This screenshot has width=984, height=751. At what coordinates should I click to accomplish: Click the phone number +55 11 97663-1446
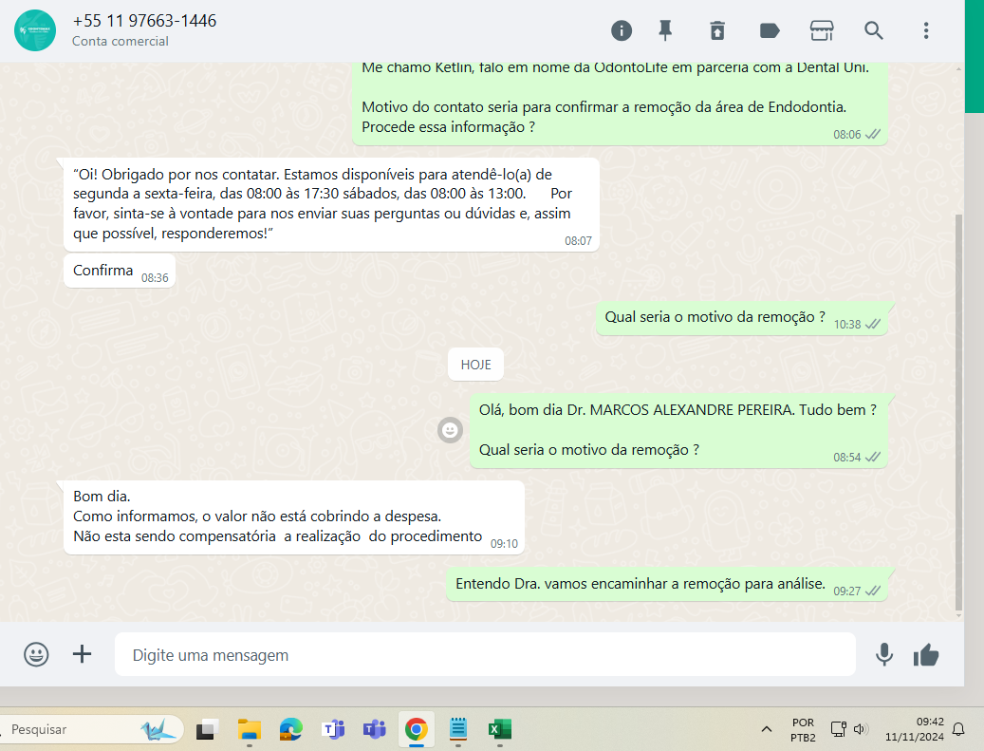point(144,21)
